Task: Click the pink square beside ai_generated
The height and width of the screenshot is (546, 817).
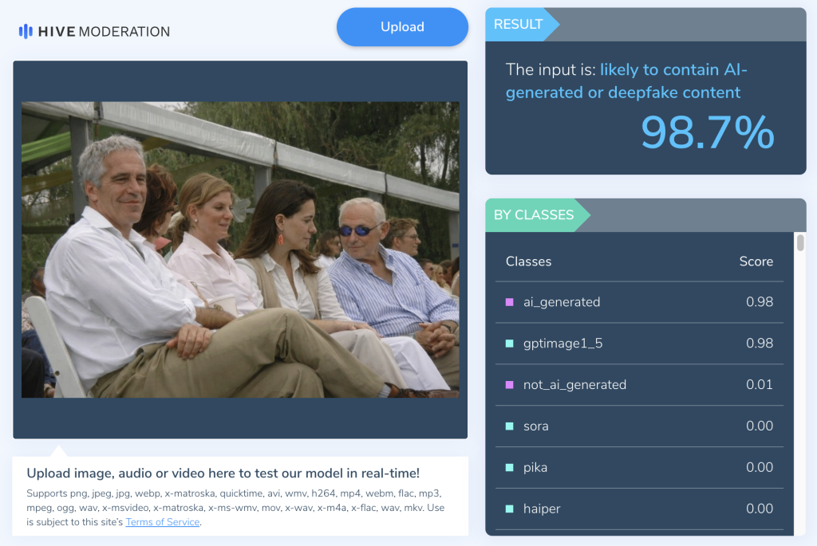Action: click(x=509, y=302)
